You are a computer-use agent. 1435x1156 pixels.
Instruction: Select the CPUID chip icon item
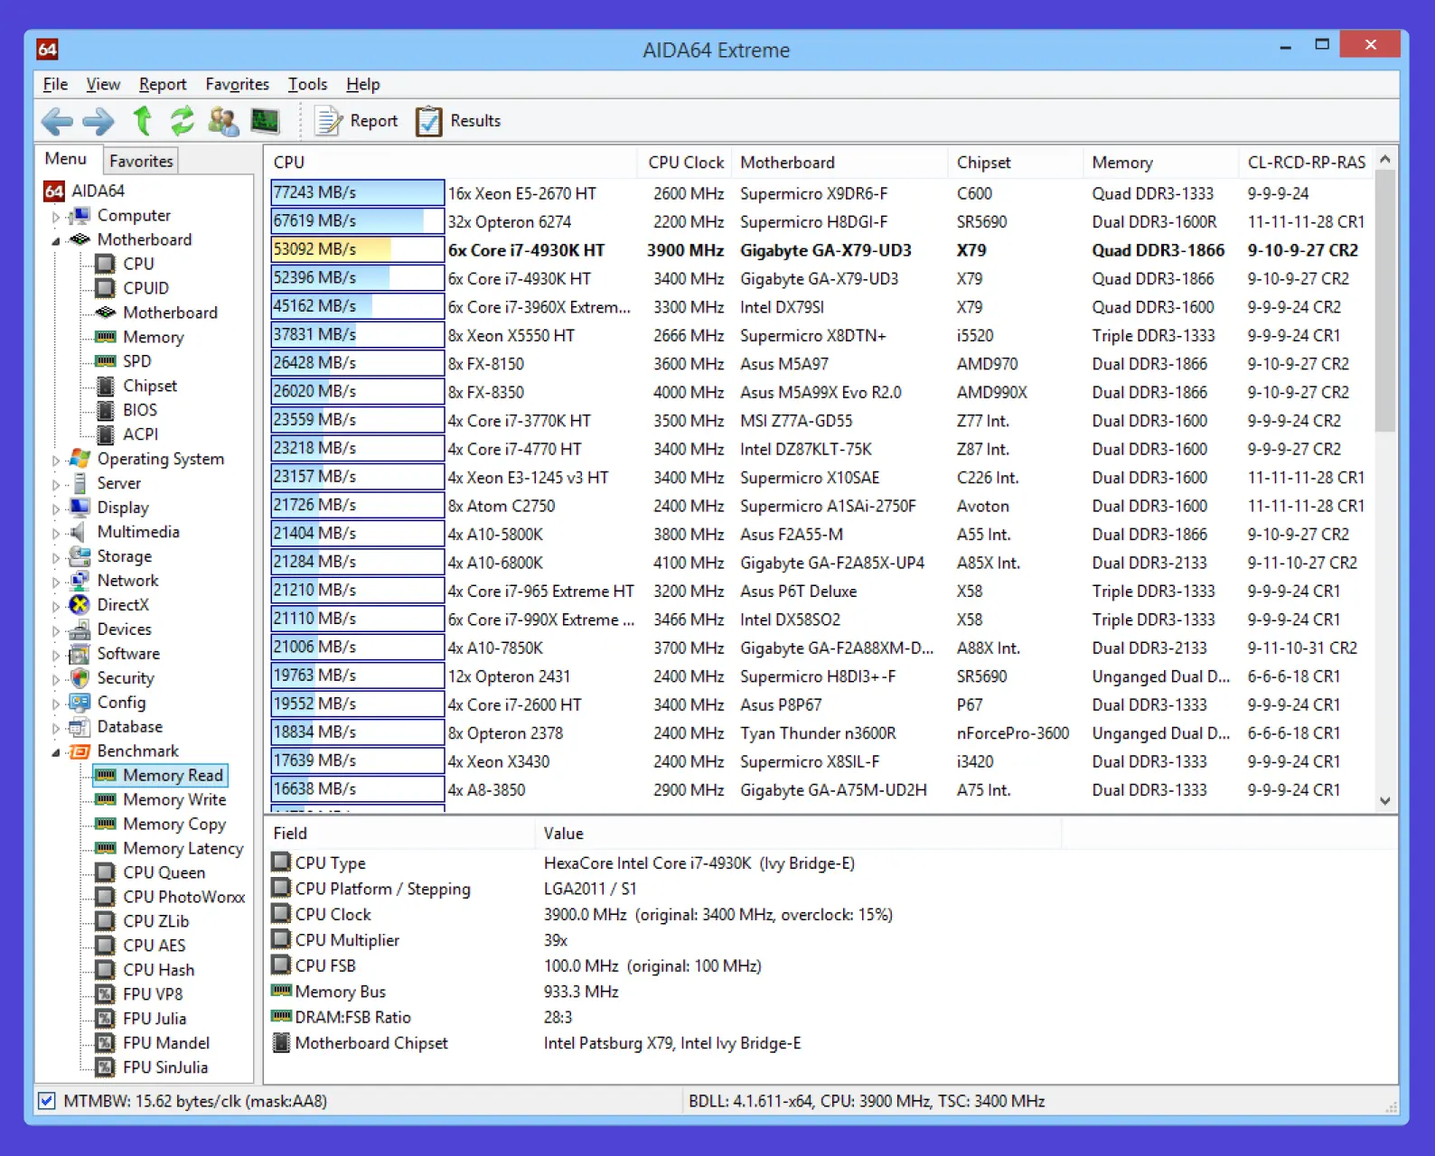click(106, 288)
